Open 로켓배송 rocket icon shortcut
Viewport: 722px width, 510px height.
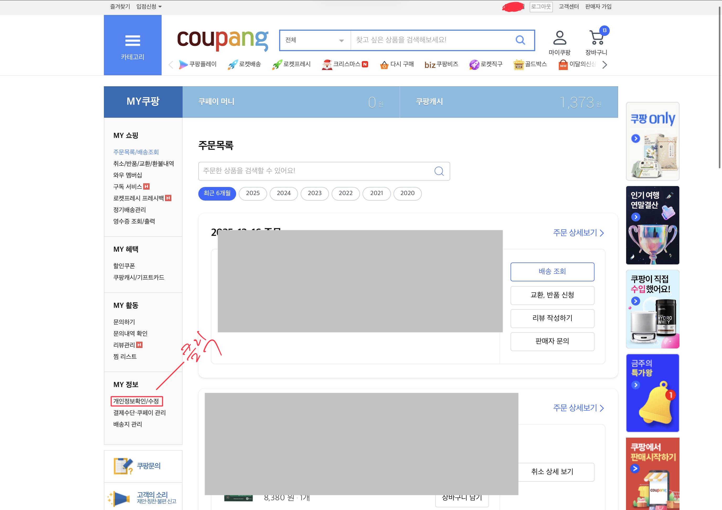point(232,65)
